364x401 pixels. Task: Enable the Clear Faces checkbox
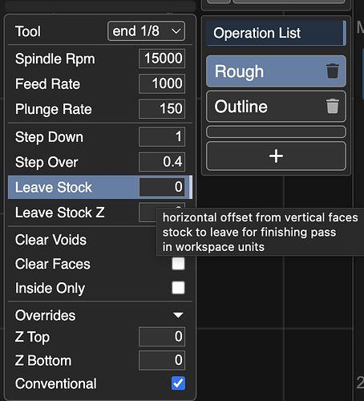(x=178, y=264)
